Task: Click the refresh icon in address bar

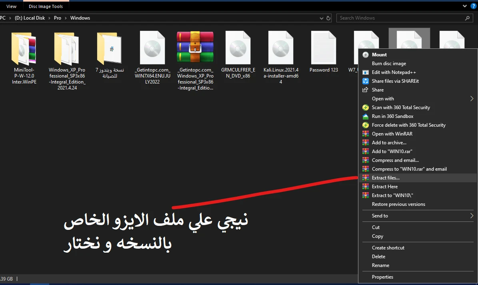Action: point(328,18)
